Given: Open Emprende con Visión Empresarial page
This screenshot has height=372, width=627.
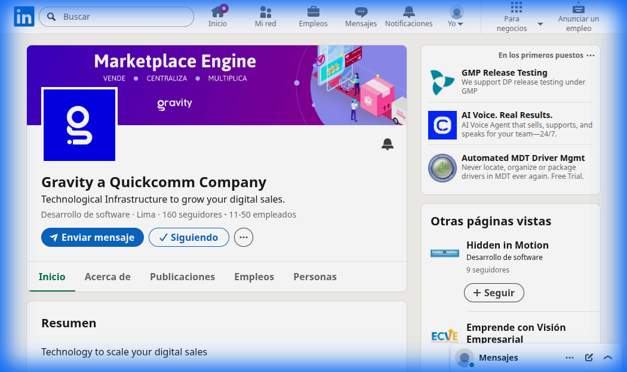Looking at the screenshot, I should pyautogui.click(x=516, y=333).
